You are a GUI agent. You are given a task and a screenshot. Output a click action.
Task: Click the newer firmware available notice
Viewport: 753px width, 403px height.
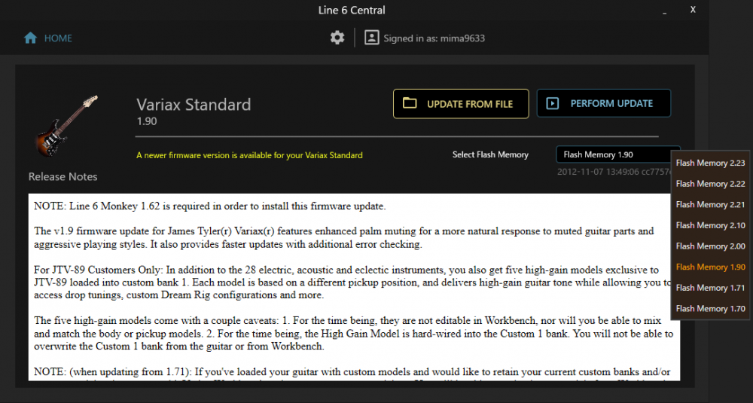[x=249, y=155]
